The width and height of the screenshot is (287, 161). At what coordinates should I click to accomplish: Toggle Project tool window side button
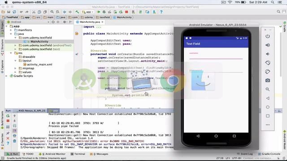pyautogui.click(x=2, y=28)
